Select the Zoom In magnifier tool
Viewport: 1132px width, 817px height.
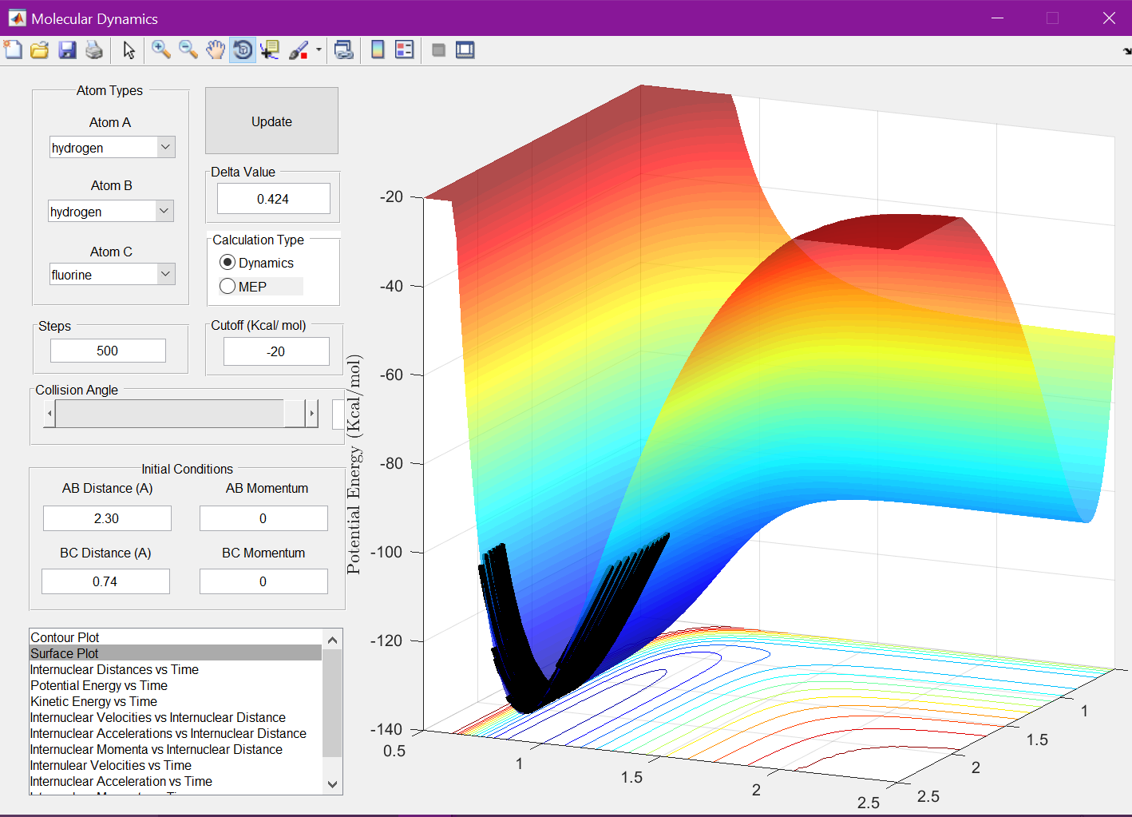click(x=160, y=50)
